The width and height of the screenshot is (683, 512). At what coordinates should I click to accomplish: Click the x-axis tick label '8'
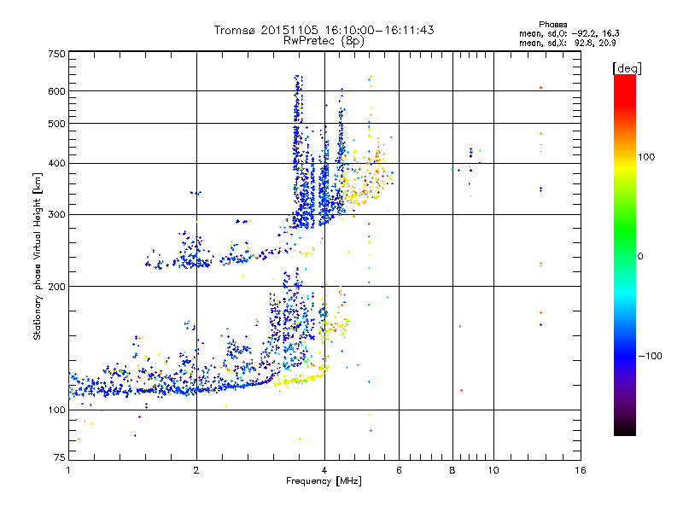click(452, 470)
